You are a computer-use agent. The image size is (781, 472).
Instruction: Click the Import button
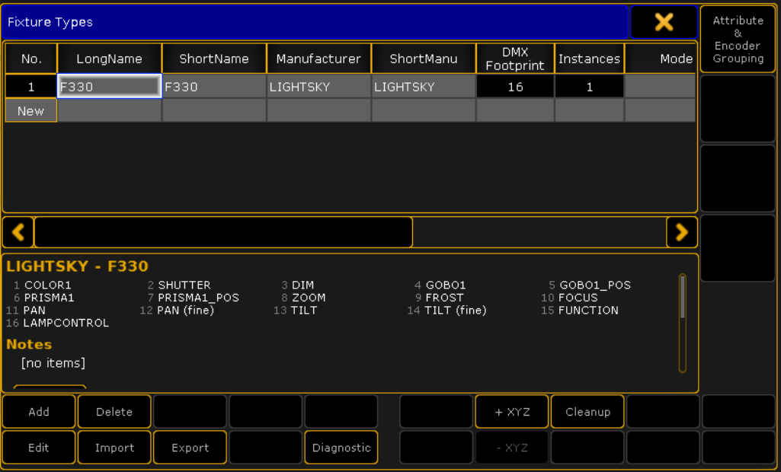[x=114, y=448]
